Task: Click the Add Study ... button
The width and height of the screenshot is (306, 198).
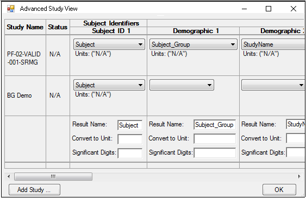Action: [x=34, y=190]
